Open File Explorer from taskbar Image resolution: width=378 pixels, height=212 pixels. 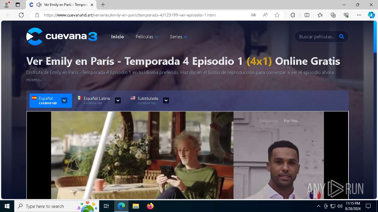click(x=136, y=206)
